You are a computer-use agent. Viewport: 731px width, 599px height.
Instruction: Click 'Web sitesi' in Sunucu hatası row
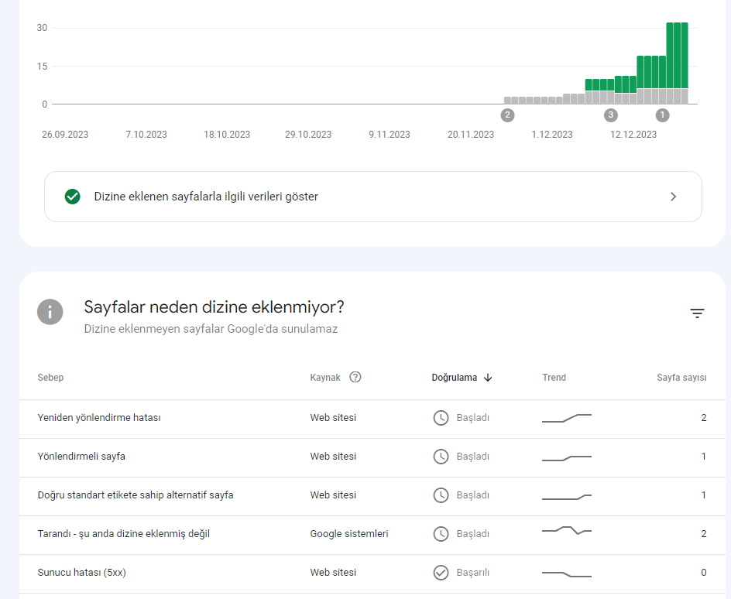point(333,573)
